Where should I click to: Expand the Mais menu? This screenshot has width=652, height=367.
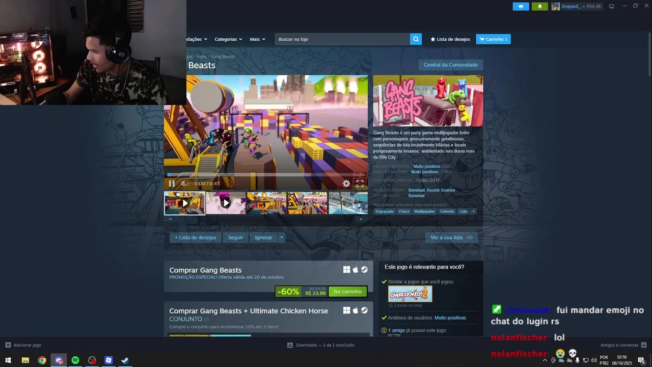[257, 39]
